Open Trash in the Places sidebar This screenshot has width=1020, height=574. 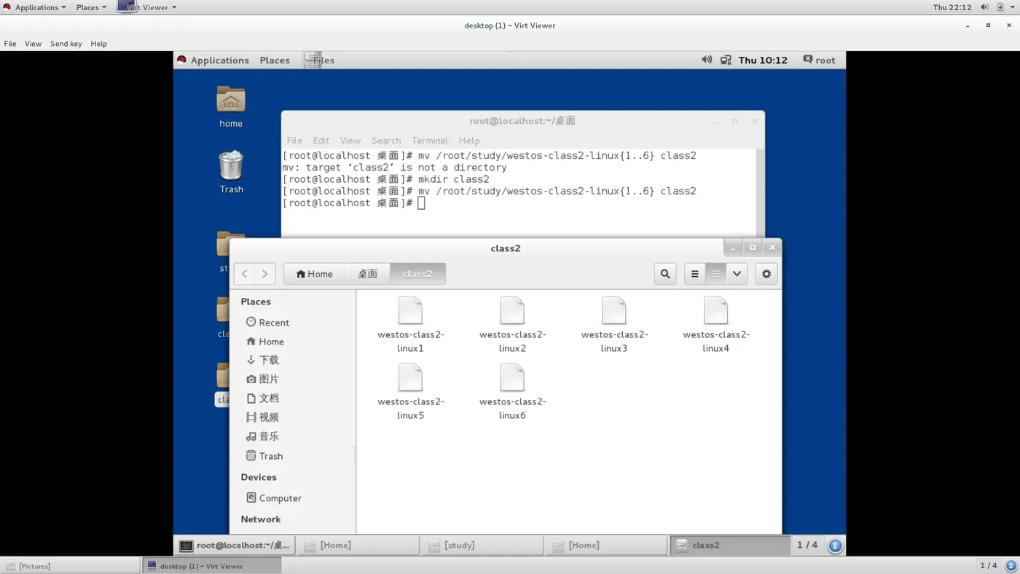tap(264, 455)
